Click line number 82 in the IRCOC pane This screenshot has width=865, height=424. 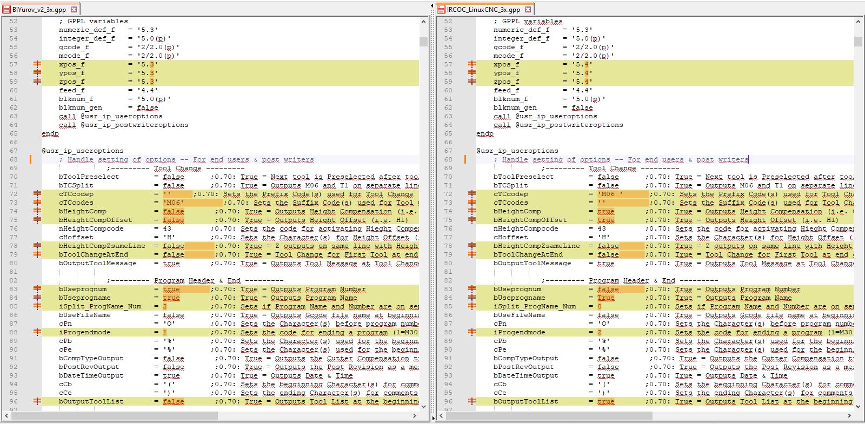(448, 280)
